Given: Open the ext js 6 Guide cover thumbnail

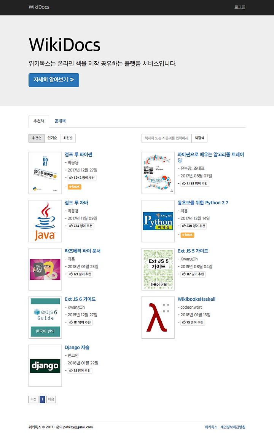Looking at the screenshot, I should 45,317.
